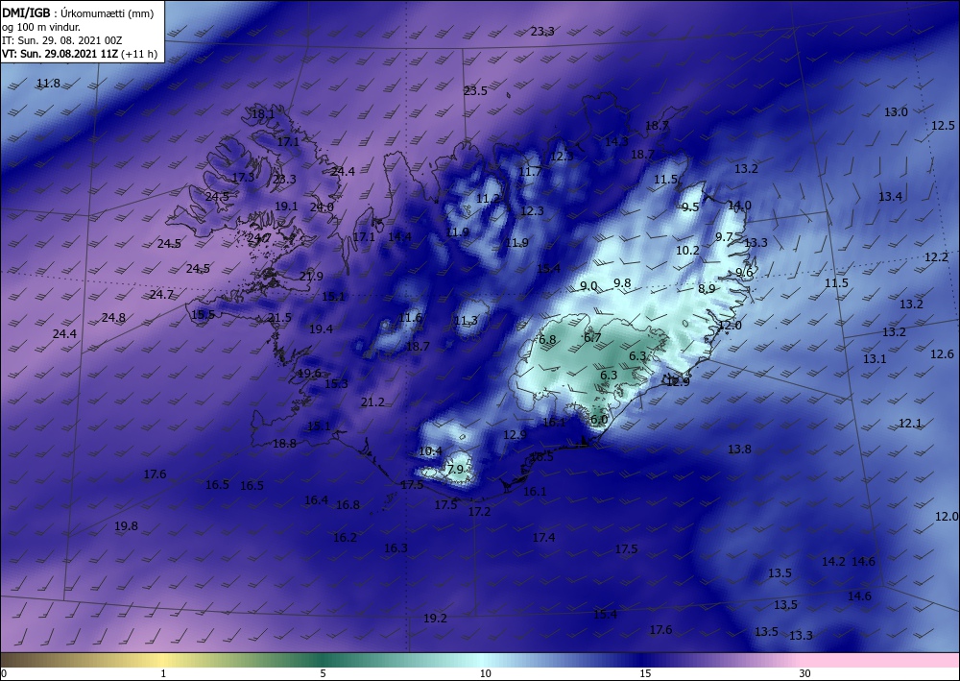Click the 24.8 value west of Iceland

click(113, 317)
